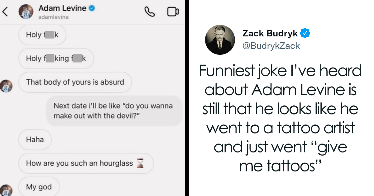Click the hourglass emoji in message
Screen dimensions: 374x196
[141, 163]
